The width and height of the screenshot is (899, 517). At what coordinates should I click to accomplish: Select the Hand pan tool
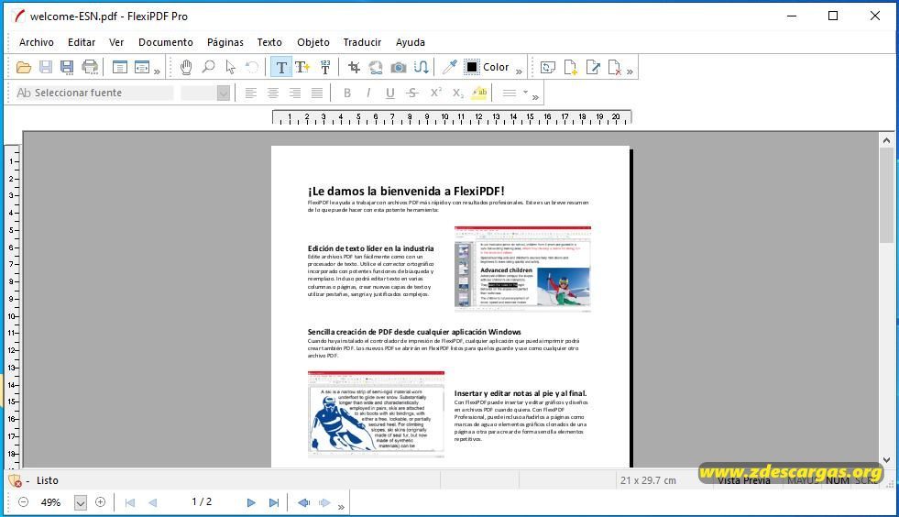click(x=186, y=67)
